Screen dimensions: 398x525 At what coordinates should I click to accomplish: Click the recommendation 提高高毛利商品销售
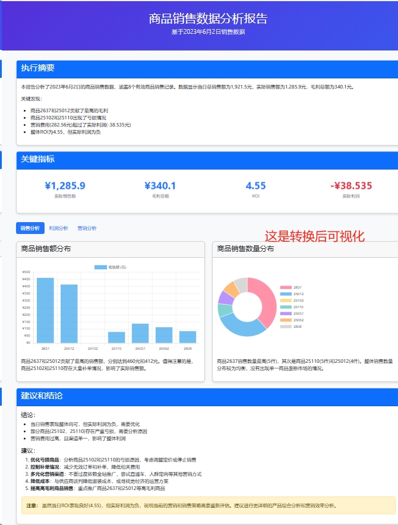coord(98,489)
